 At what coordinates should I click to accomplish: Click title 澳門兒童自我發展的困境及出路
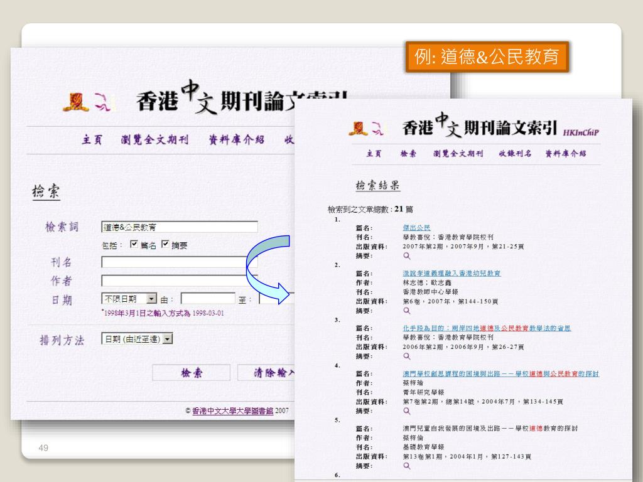490,428
